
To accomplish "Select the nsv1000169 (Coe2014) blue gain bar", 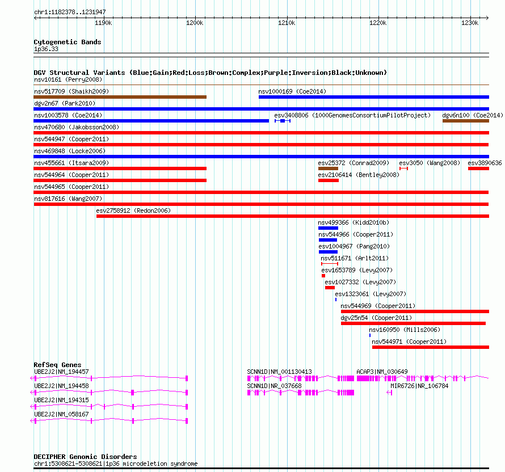I will tap(373, 97).
